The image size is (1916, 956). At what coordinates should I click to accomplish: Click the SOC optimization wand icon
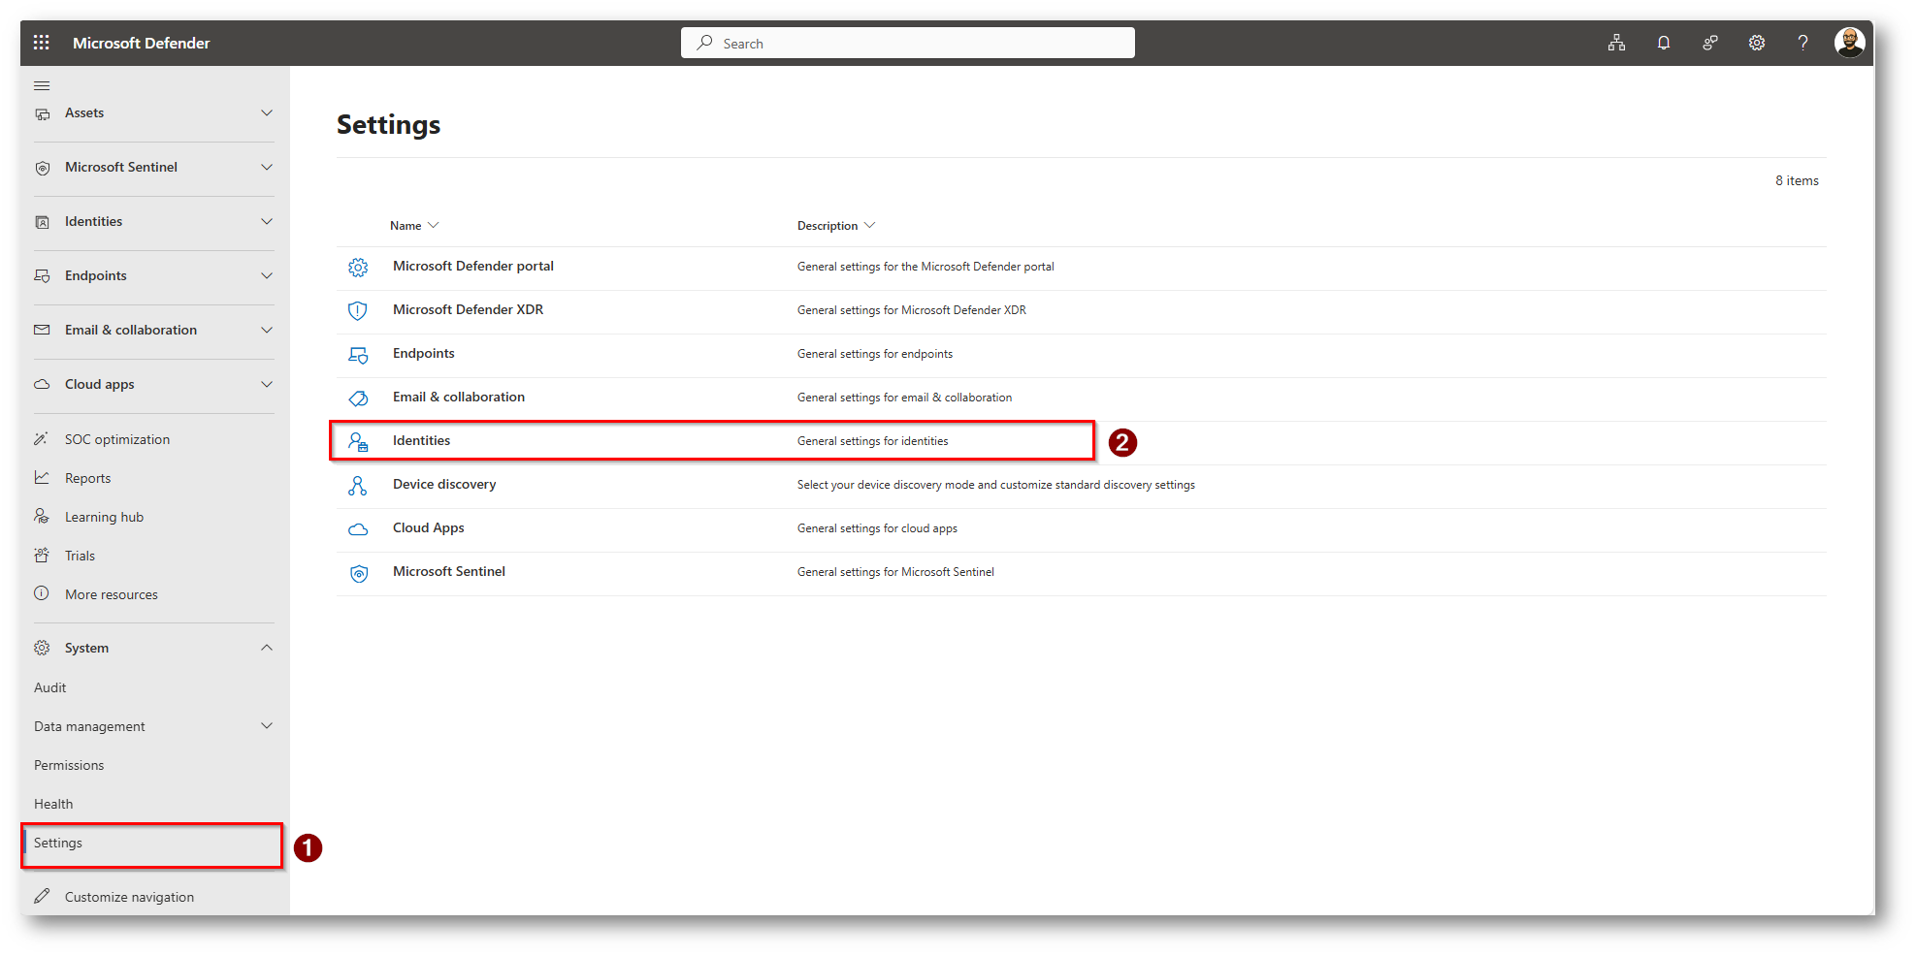click(x=42, y=439)
